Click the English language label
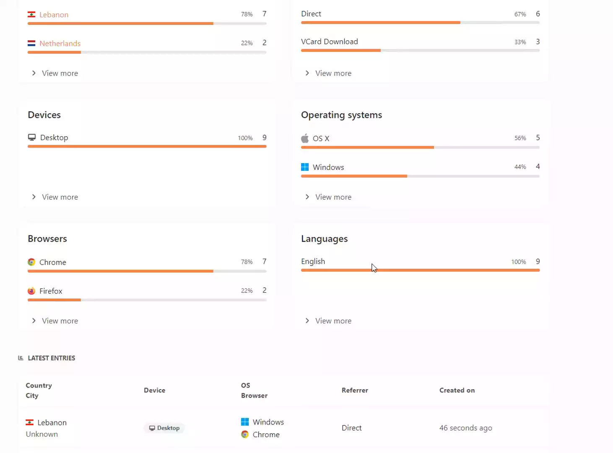Image resolution: width=613 pixels, height=453 pixels. 313,261
